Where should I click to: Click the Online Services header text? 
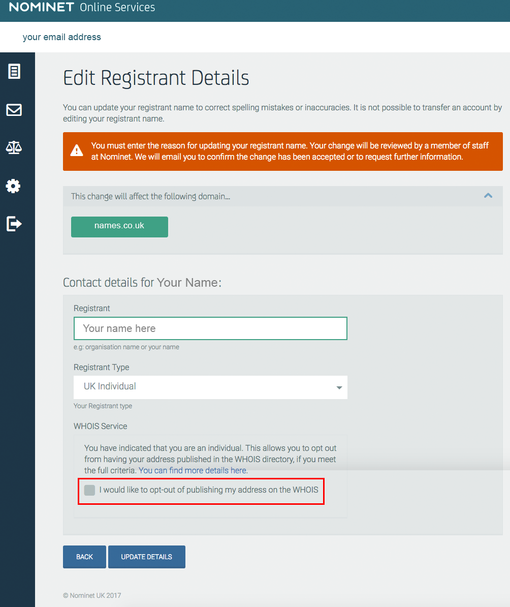pyautogui.click(x=117, y=7)
